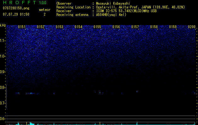Click the yellow meteor marker line near 0151
Screen dimensions: 198x125
click(26, 123)
